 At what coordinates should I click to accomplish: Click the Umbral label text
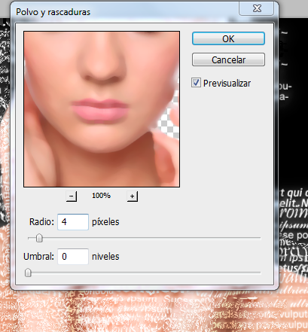[38, 257]
